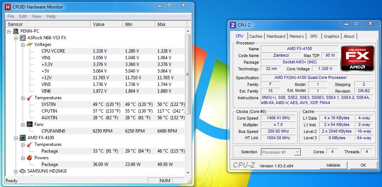Click the SAMSUNG HD204UI hard drive icon
382x187 pixels.
[23, 171]
